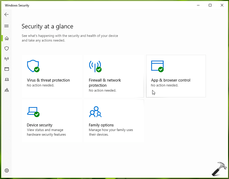Open Virus & threat protection shield in sidebar
This screenshot has width=229, height=179.
[7, 48]
